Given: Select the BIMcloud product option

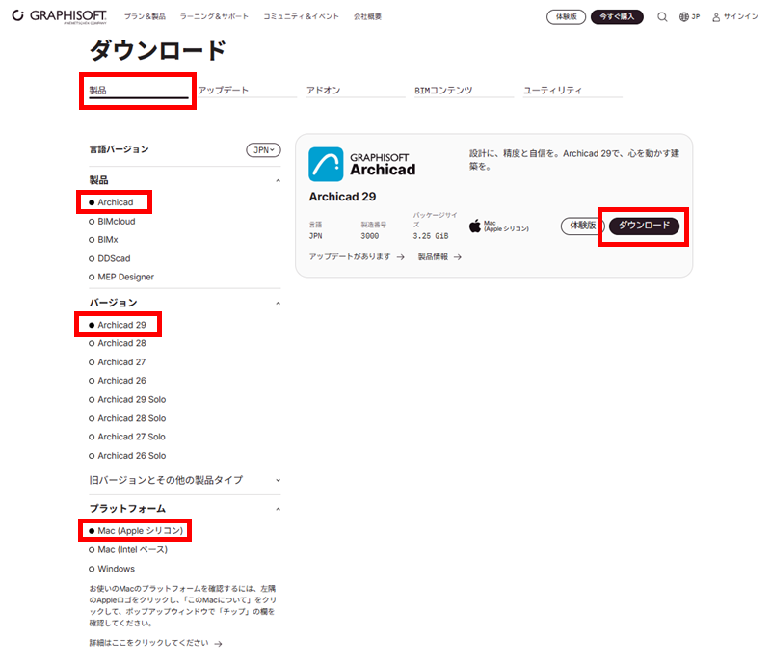Looking at the screenshot, I should [x=112, y=222].
